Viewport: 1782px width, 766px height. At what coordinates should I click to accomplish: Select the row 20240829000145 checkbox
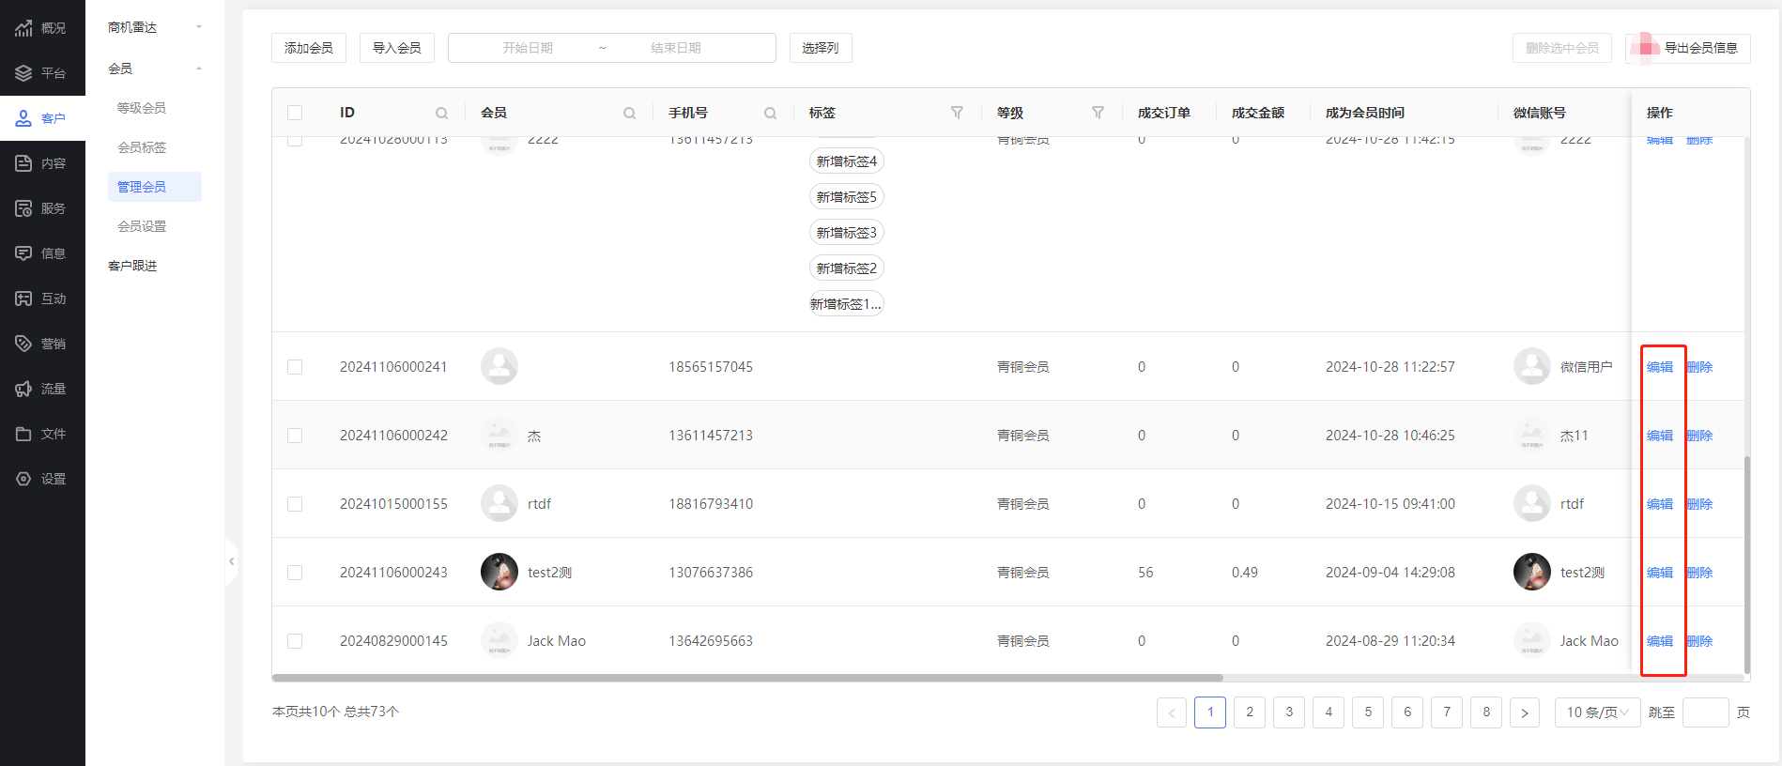click(x=295, y=641)
